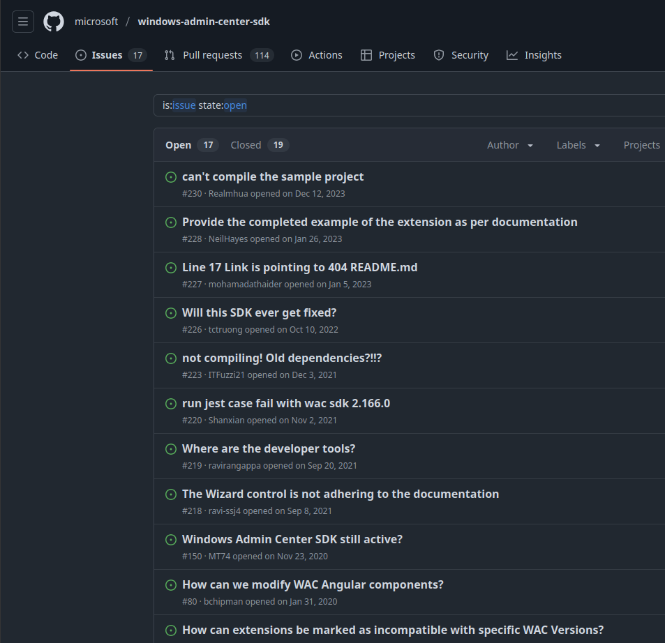Open the Pull requests tab
Viewport: 665px width, 643px height.
coord(219,55)
